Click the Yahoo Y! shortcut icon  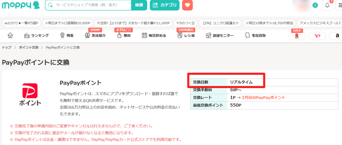317,36
